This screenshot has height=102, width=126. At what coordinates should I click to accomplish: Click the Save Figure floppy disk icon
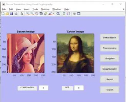12,14
